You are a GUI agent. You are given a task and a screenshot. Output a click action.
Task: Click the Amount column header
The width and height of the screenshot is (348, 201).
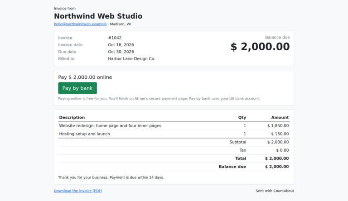coord(280,117)
